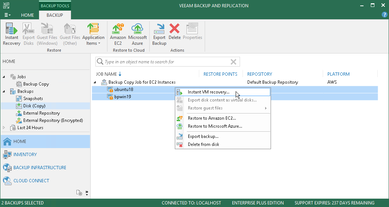This screenshot has height=207, width=389.
Task: Click the Instant Recovery ribbon icon
Action: click(x=11, y=34)
